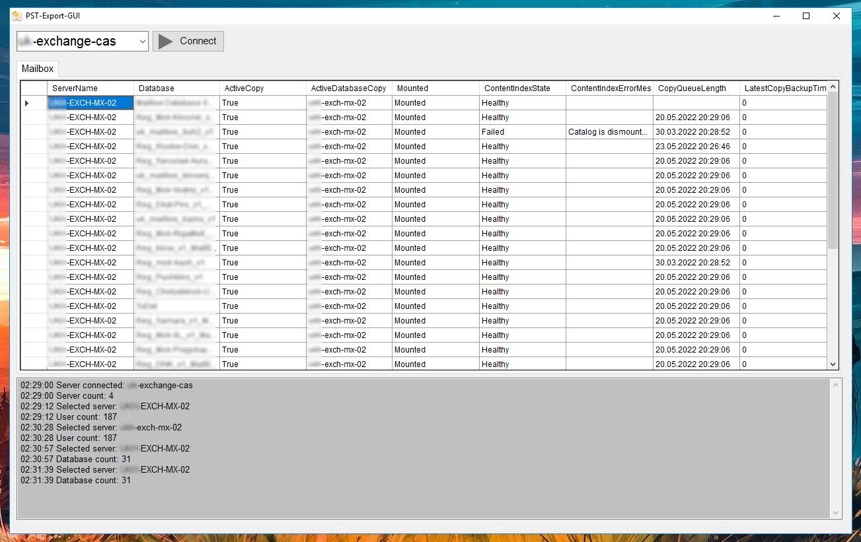The width and height of the screenshot is (861, 542).
Task: Select the Mounted cell in the Failed row
Action: 436,132
